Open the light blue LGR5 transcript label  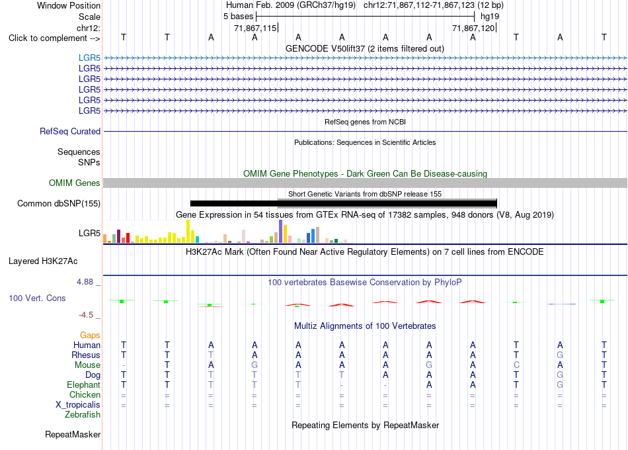89,58
